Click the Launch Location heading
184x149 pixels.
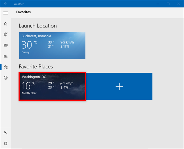click(x=38, y=26)
